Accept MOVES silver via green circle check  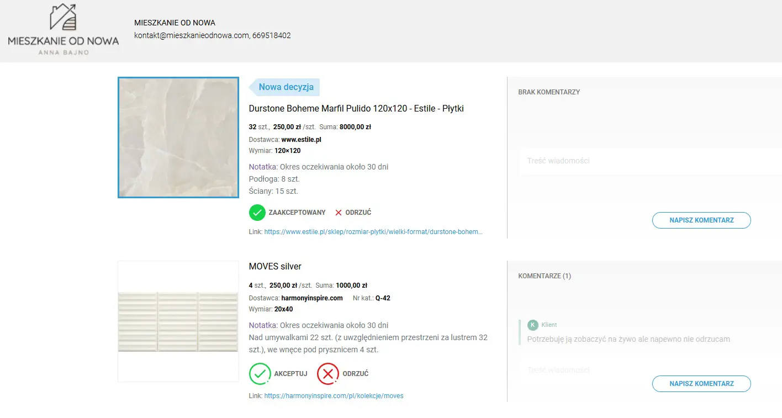point(260,374)
